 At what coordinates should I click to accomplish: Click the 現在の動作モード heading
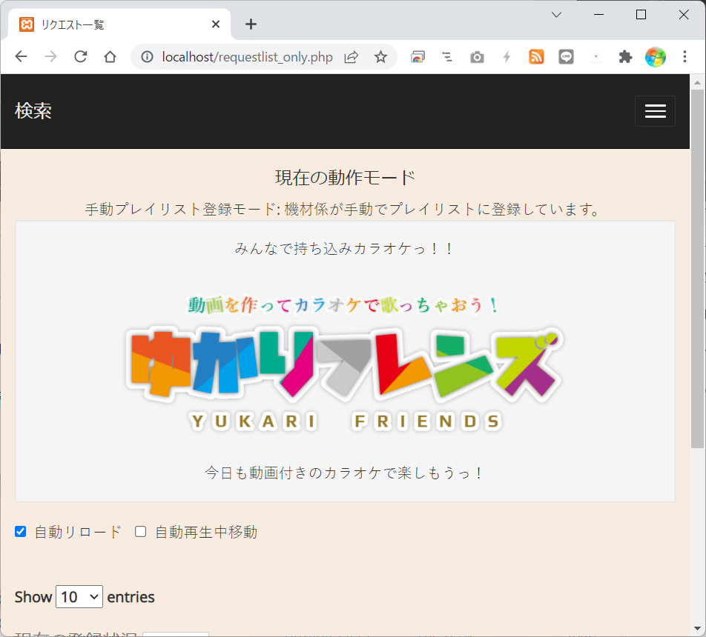pyautogui.click(x=346, y=178)
